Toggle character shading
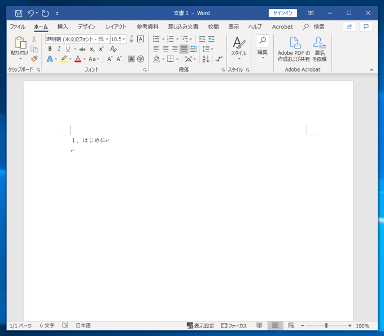This screenshot has height=336, width=384. pyautogui.click(x=131, y=59)
